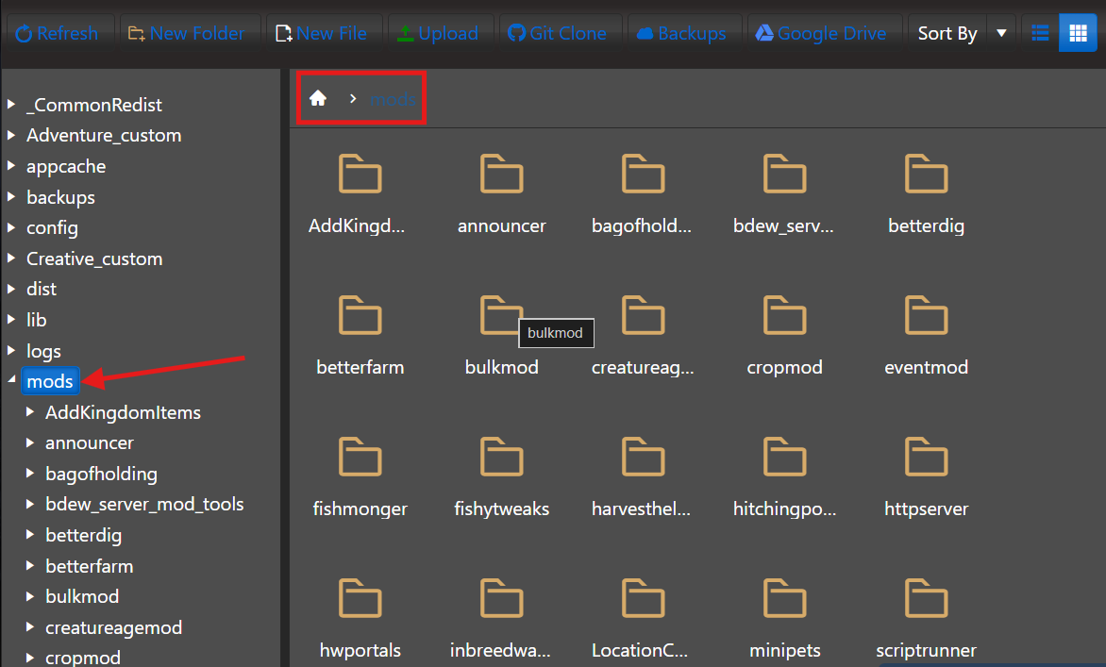The image size is (1106, 667).
Task: Expand the config tree node
Action: coord(11,227)
